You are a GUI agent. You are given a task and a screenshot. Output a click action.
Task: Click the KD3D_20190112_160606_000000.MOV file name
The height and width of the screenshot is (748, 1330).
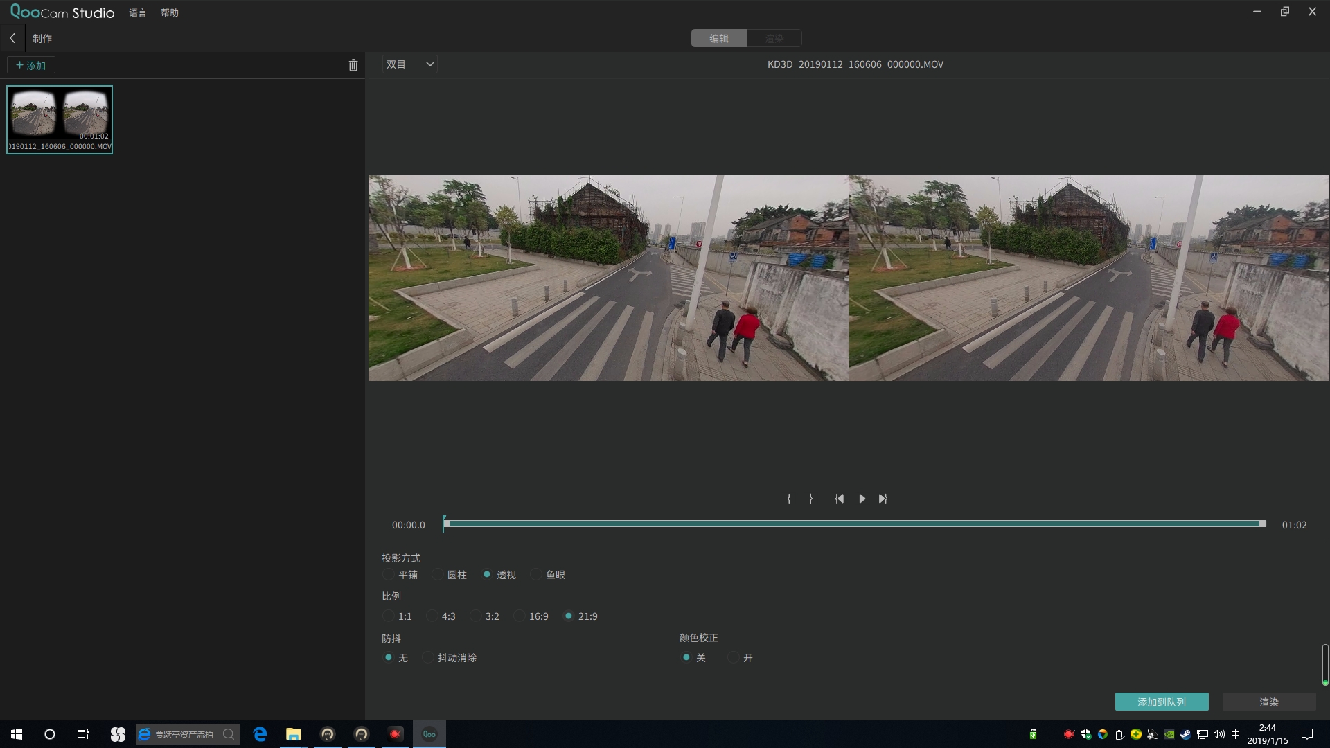855,64
